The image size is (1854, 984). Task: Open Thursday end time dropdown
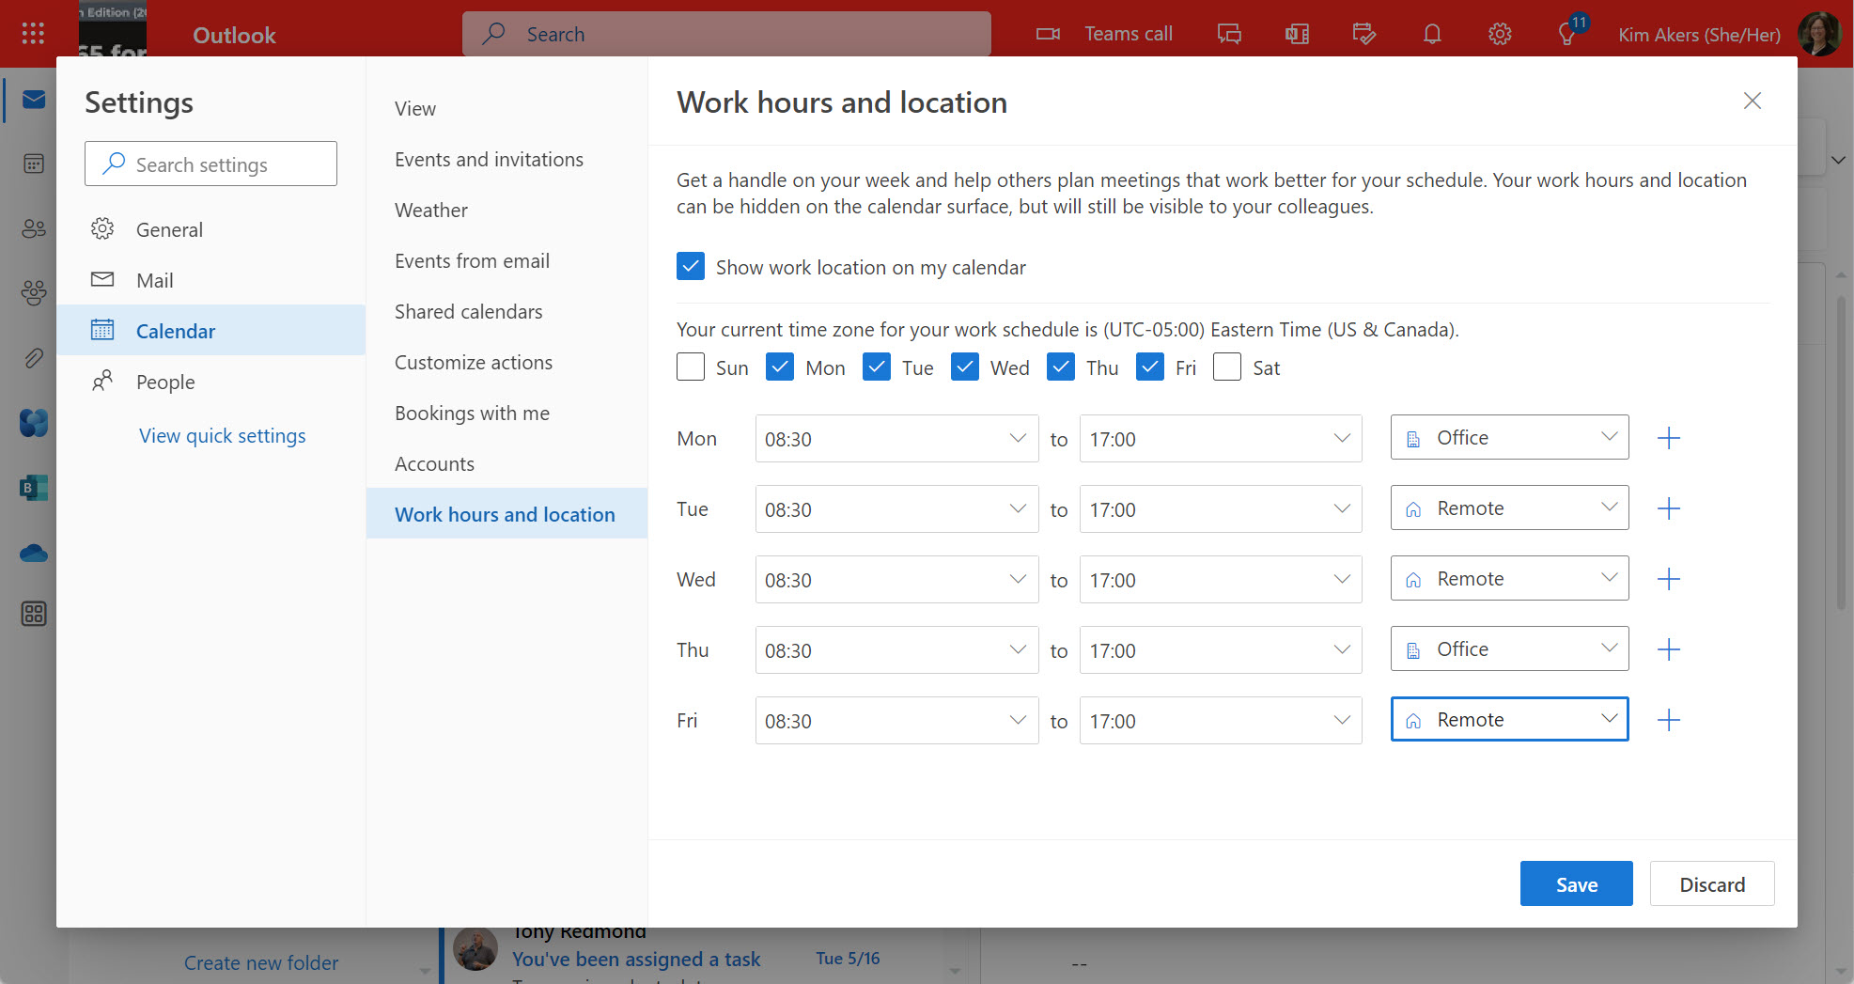pyautogui.click(x=1220, y=650)
